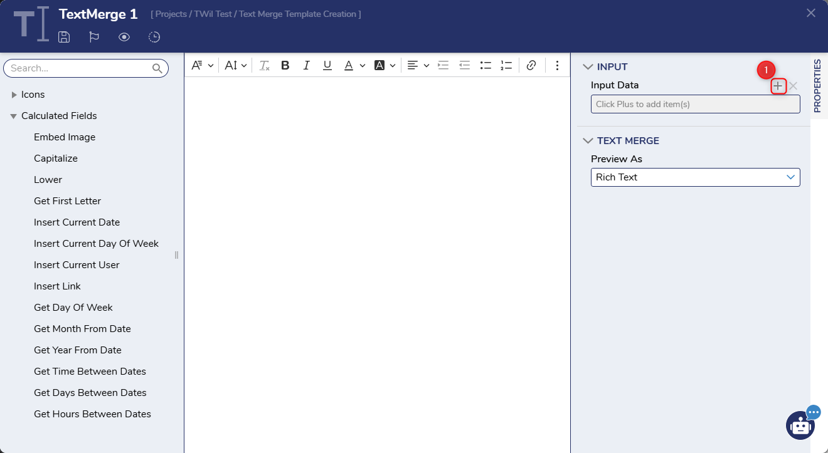The width and height of the screenshot is (828, 453).
Task: Open the preview eye icon
Action: [x=124, y=37]
